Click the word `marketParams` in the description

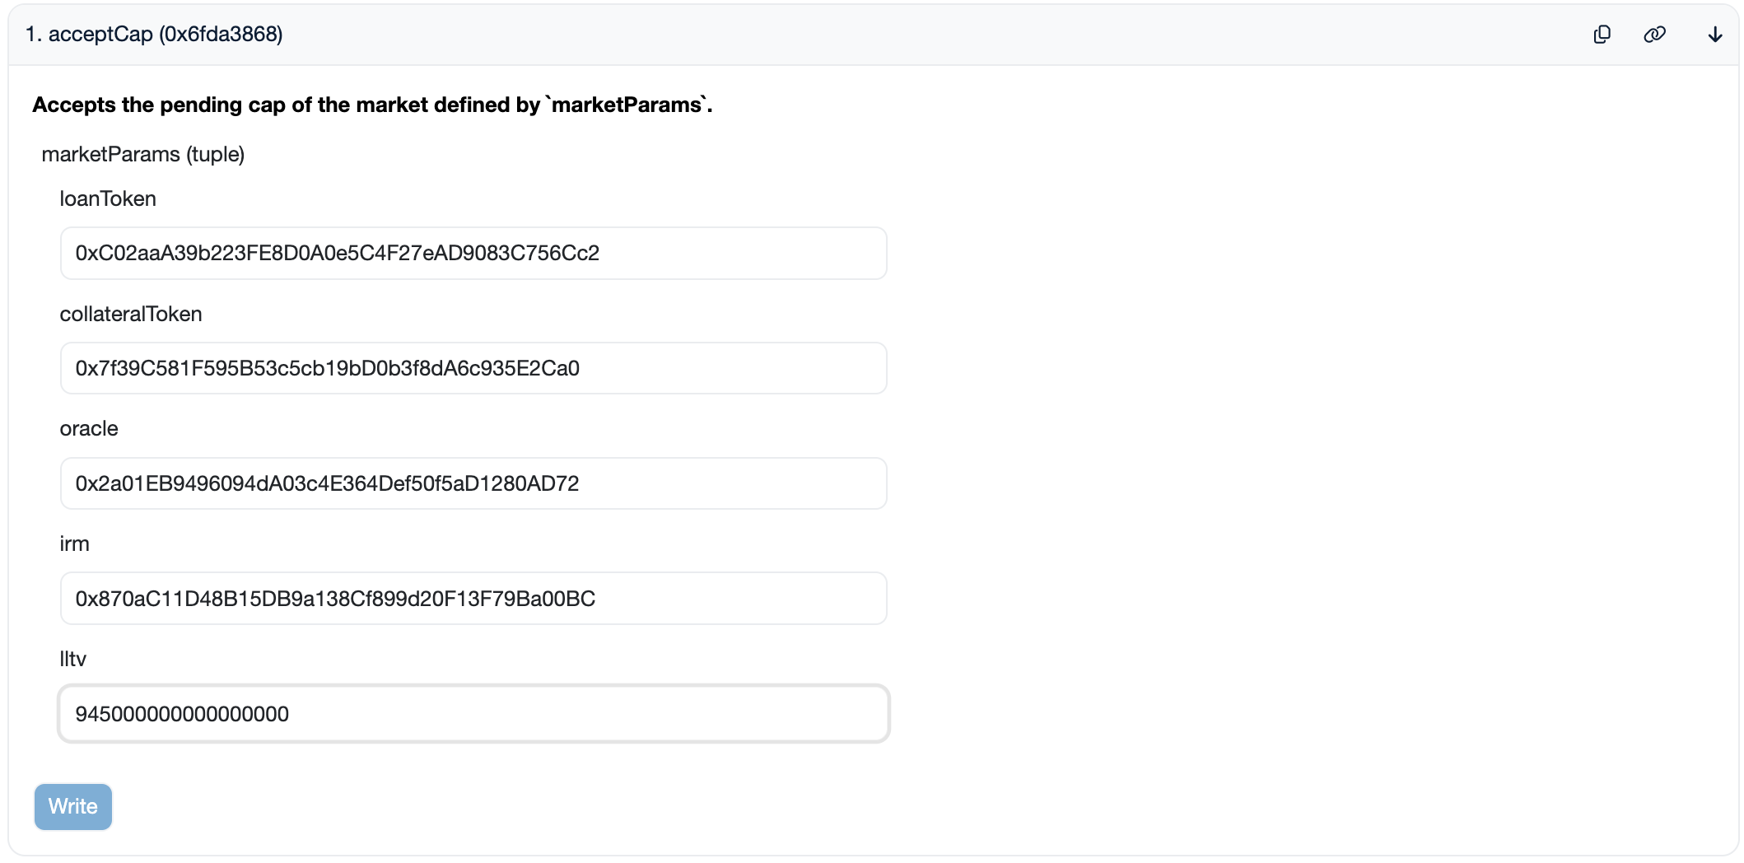pyautogui.click(x=627, y=105)
